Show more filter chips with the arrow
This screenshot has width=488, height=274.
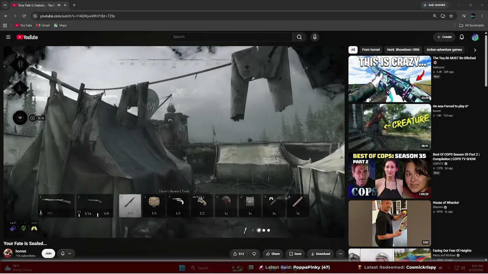475,50
